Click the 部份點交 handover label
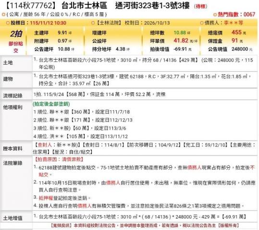This screenshot has width=259, height=230. click(16, 47)
